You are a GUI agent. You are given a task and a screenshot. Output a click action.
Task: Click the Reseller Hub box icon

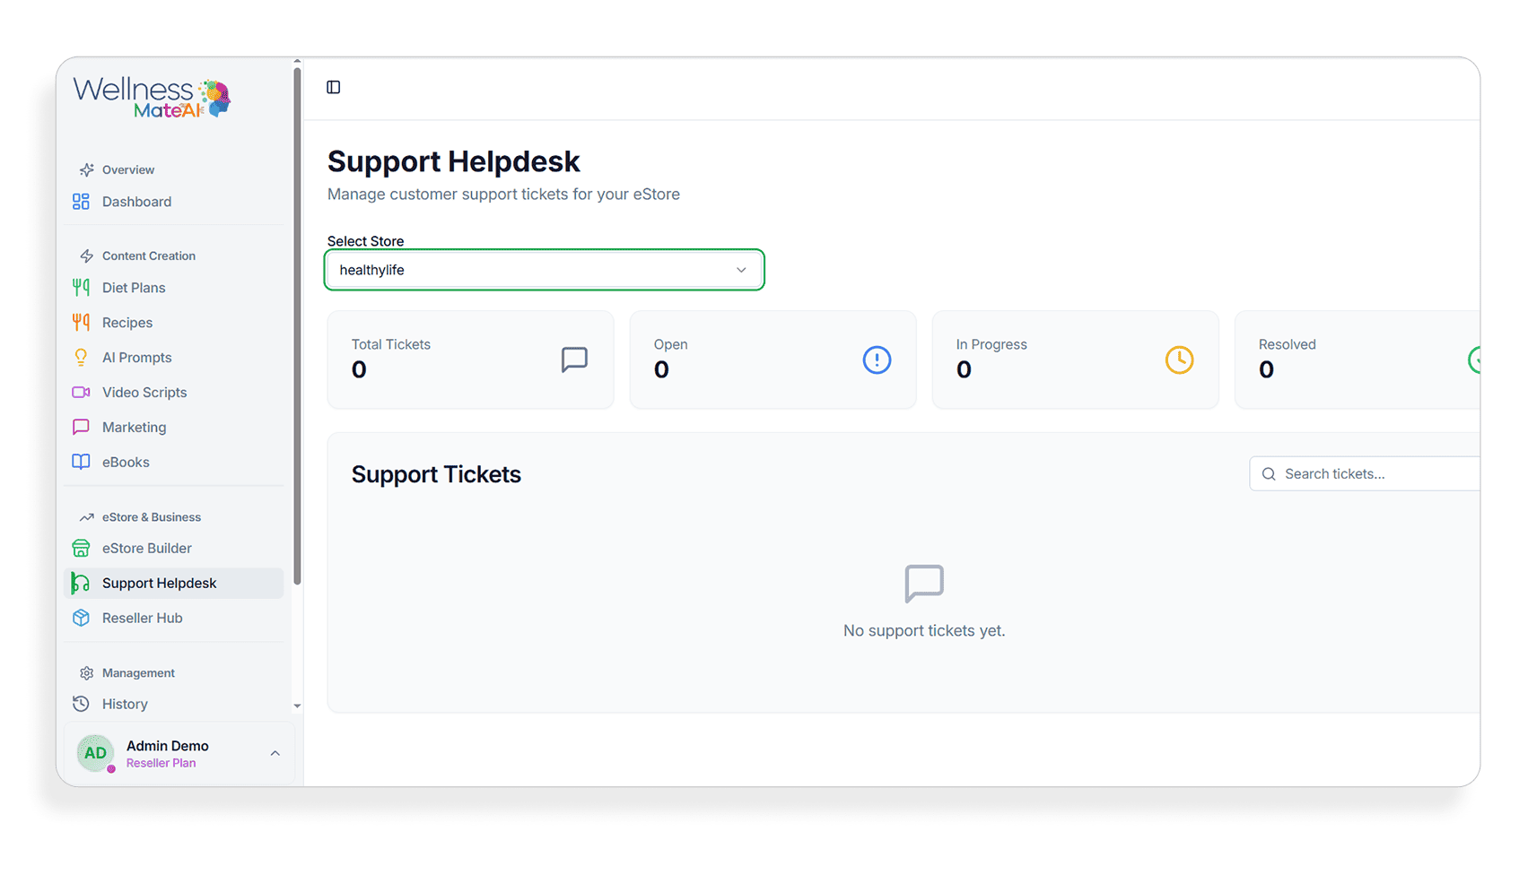point(81,619)
